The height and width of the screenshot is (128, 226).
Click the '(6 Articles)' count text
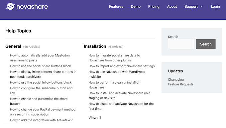(116, 47)
